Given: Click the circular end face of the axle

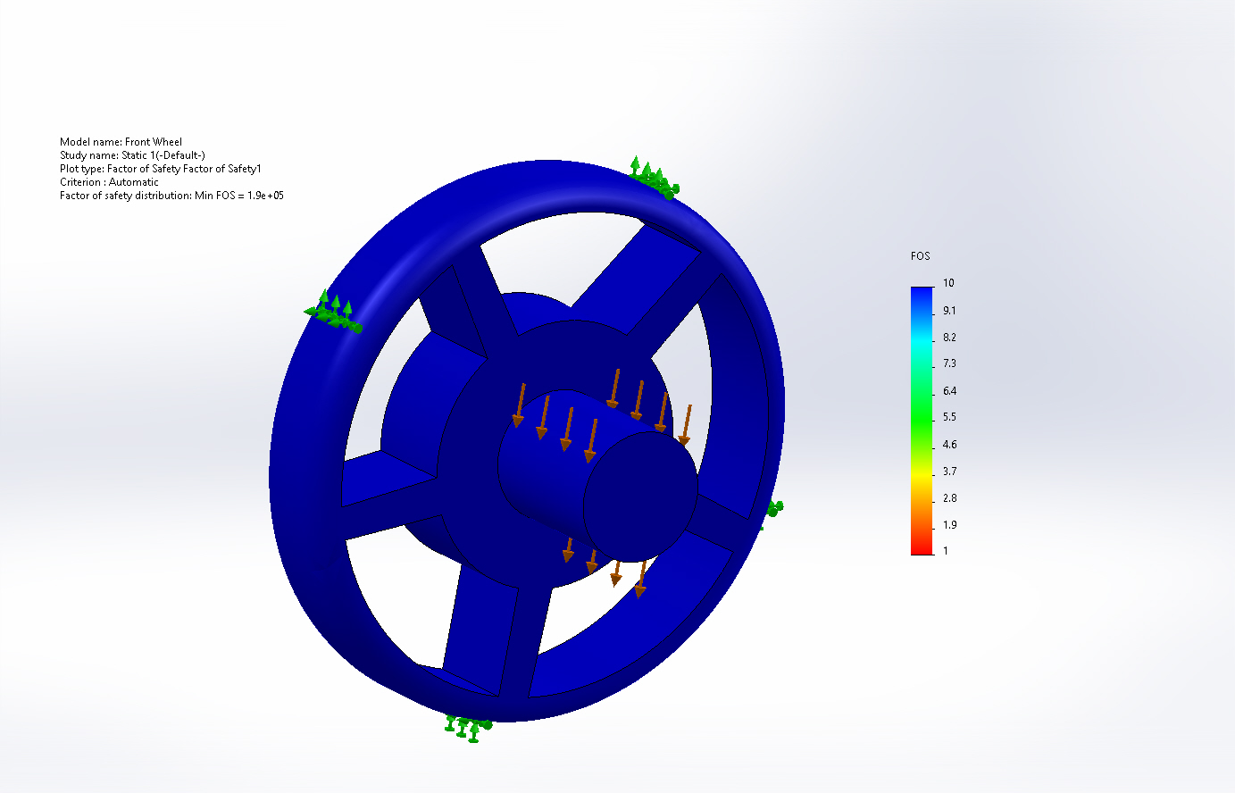Looking at the screenshot, I should tap(640, 497).
